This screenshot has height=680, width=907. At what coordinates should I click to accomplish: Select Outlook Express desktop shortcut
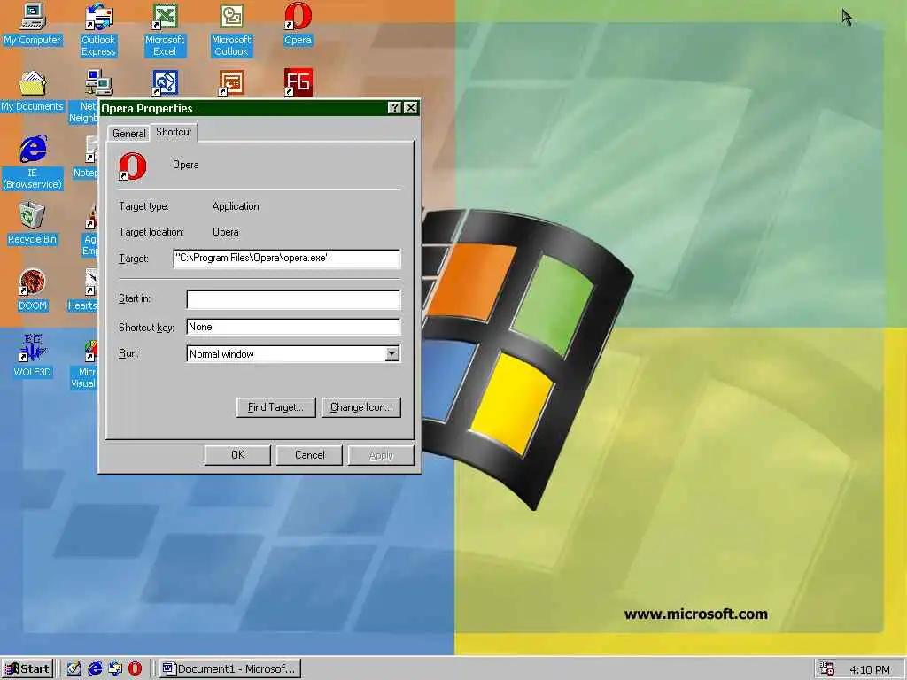(98, 29)
